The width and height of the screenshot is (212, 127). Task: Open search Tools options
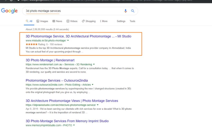pyautogui.click(x=132, y=21)
